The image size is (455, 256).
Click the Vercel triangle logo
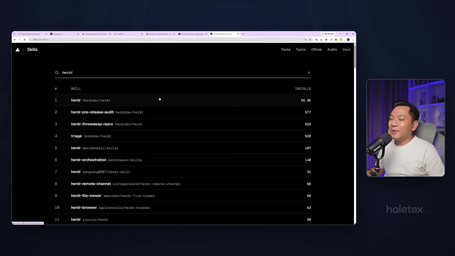(x=18, y=49)
